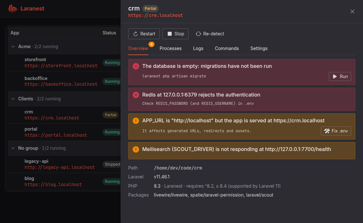Open the Logs tab
363x223 pixels.
198,48
